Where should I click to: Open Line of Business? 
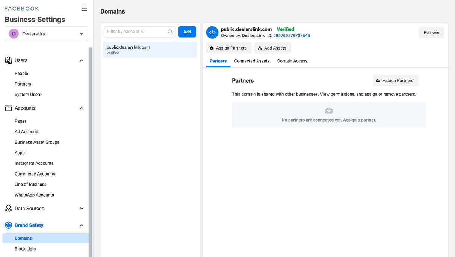pos(30,184)
